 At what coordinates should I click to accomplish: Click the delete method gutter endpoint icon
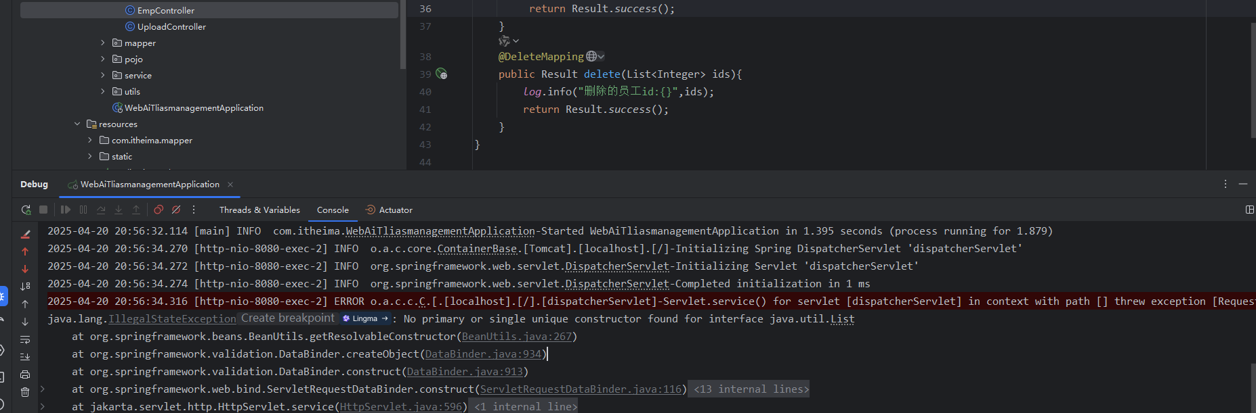pyautogui.click(x=442, y=74)
